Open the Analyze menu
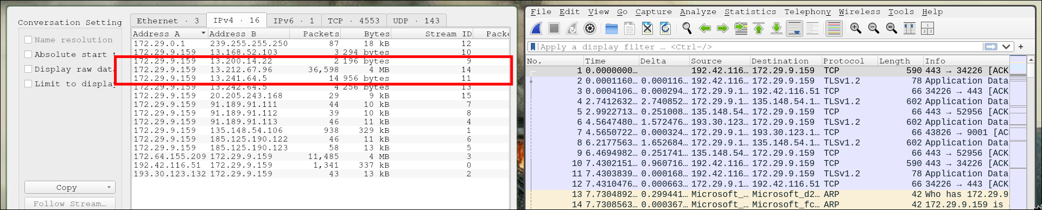This screenshot has height=210, width=1042. [x=698, y=11]
